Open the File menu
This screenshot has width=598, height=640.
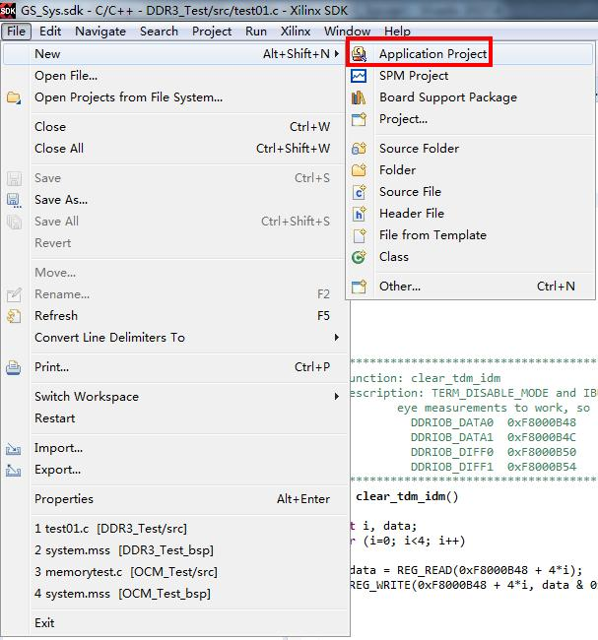(x=16, y=32)
